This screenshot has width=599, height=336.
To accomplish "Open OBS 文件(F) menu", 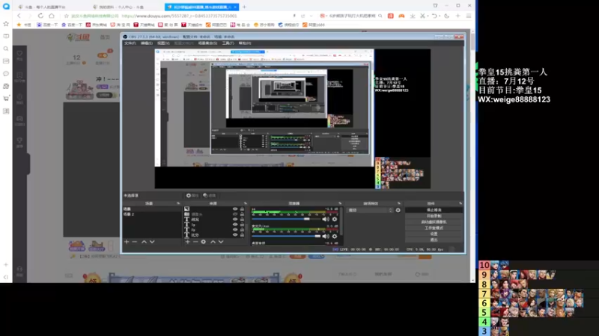I will 130,43.
